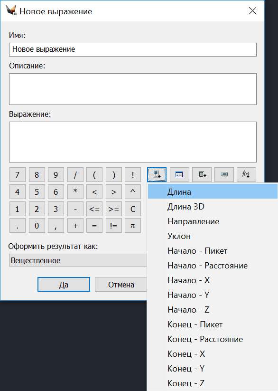Screen dimensions: 278x391
Task: Click the pi constant key
Action: point(133,226)
